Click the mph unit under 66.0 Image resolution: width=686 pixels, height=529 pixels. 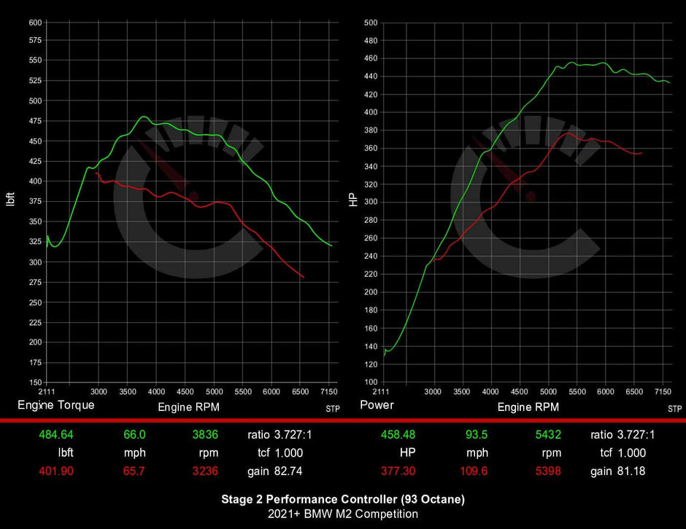pos(135,453)
